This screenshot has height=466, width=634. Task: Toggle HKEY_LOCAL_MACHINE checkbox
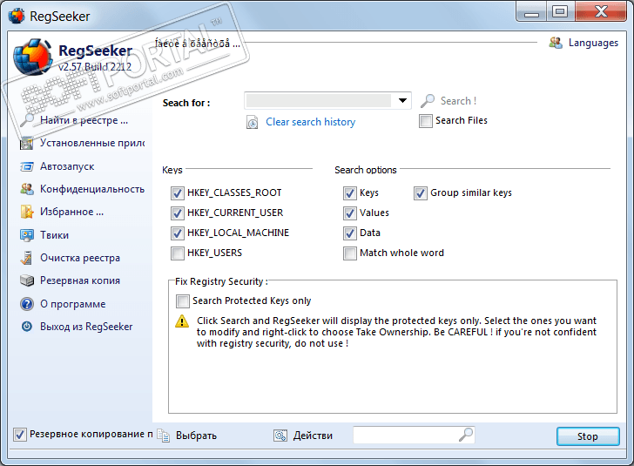click(178, 233)
